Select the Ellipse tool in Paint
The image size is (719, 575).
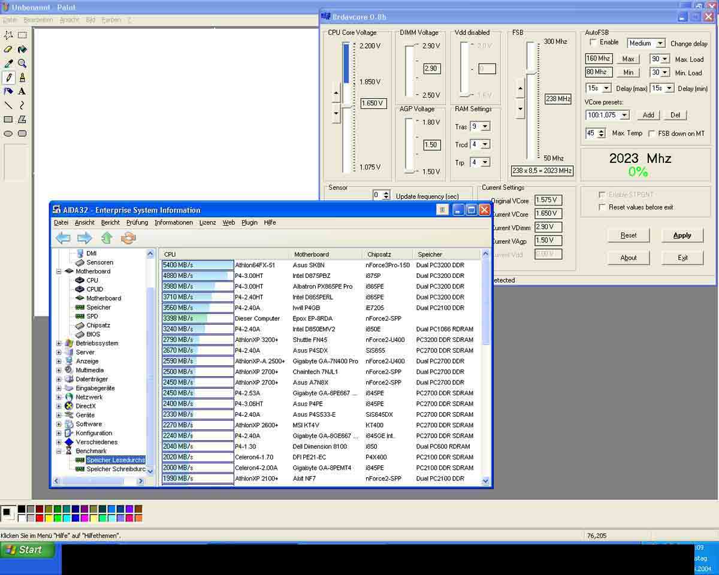[8, 133]
